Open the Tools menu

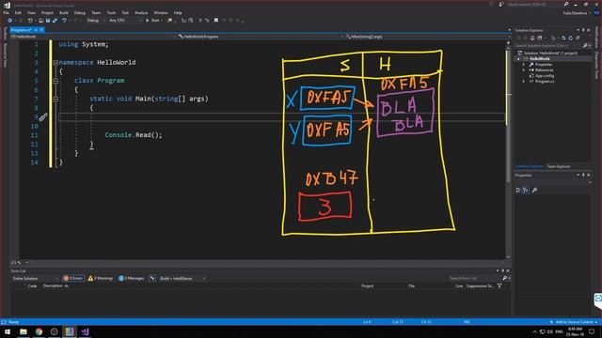pos(111,12)
